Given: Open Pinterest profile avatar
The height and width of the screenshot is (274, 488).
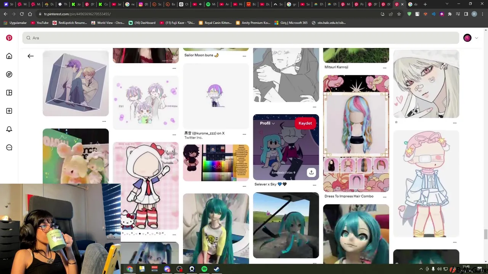Looking at the screenshot, I should [x=467, y=38].
